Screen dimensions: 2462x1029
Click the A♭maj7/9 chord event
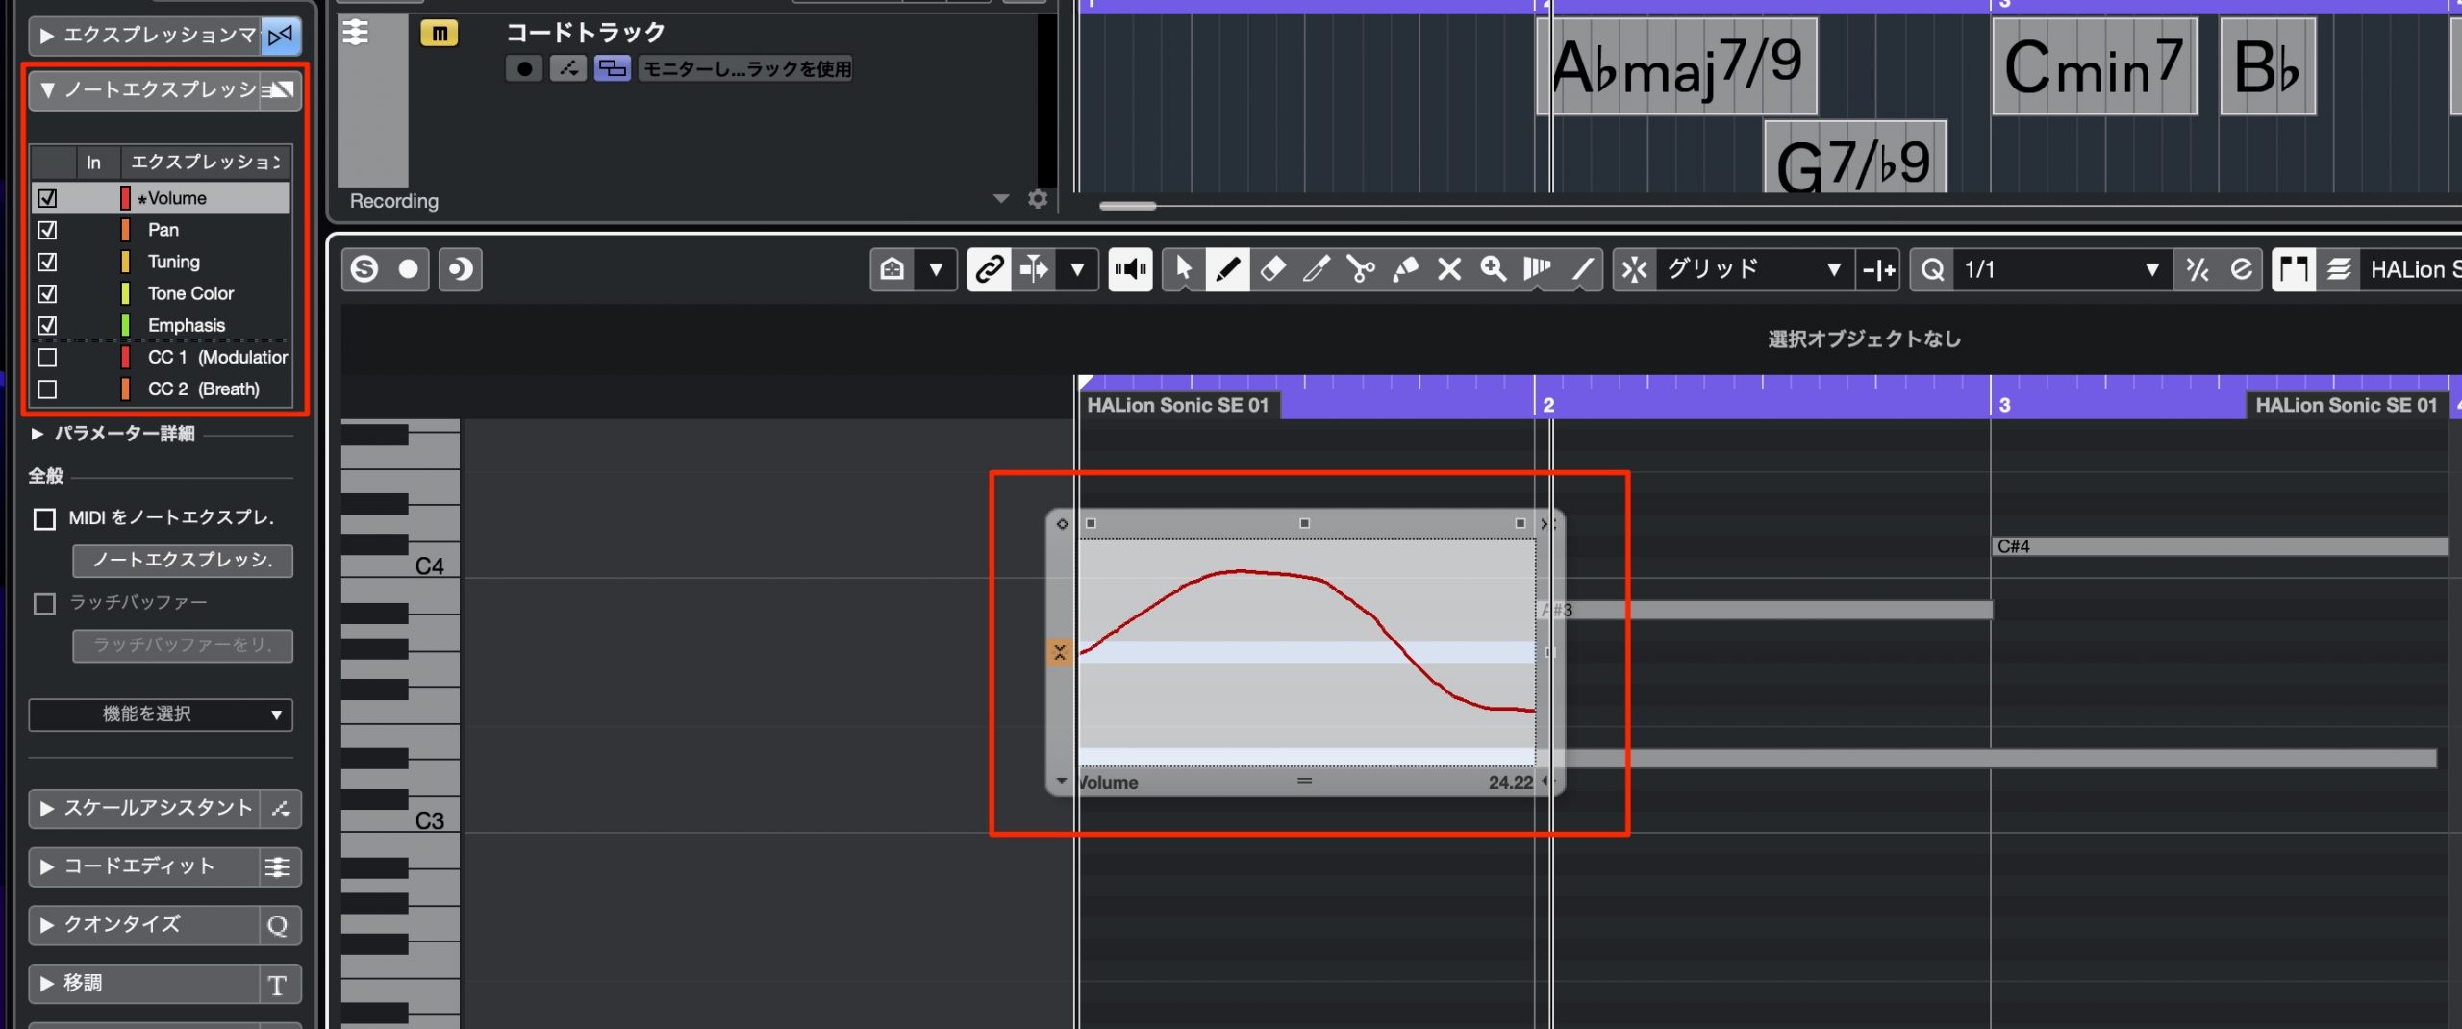click(x=1677, y=66)
